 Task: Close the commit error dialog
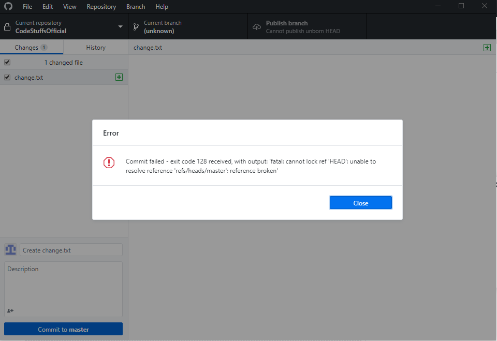coord(360,202)
